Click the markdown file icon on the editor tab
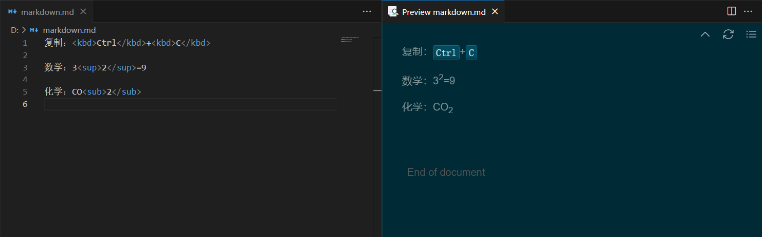Image resolution: width=762 pixels, height=237 pixels. (13, 12)
